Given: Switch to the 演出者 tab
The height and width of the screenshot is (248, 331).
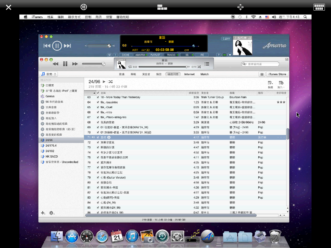Looking at the screenshot, I should [146, 74].
